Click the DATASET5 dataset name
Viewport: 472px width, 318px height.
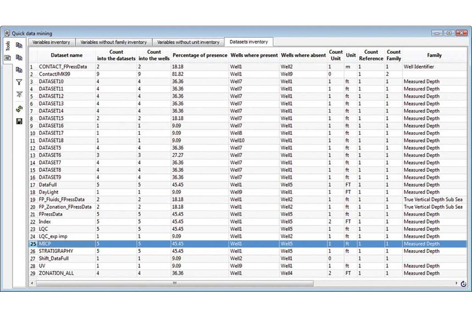(50, 147)
